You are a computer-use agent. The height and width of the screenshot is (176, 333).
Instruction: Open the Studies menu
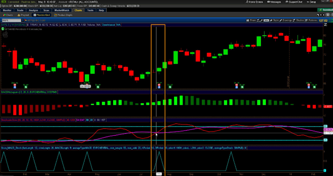[x=299, y=21]
